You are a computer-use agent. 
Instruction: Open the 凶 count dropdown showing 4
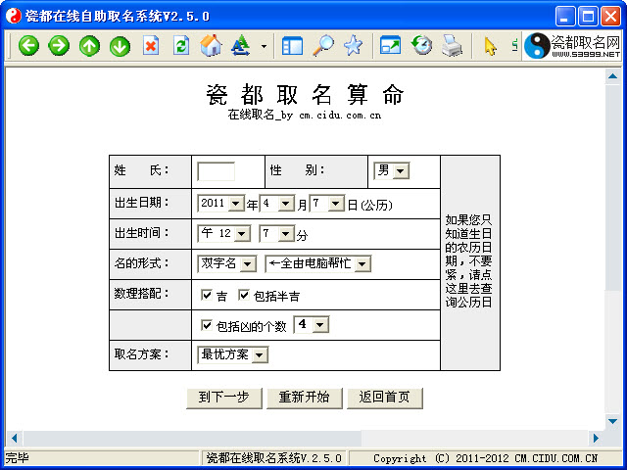312,324
